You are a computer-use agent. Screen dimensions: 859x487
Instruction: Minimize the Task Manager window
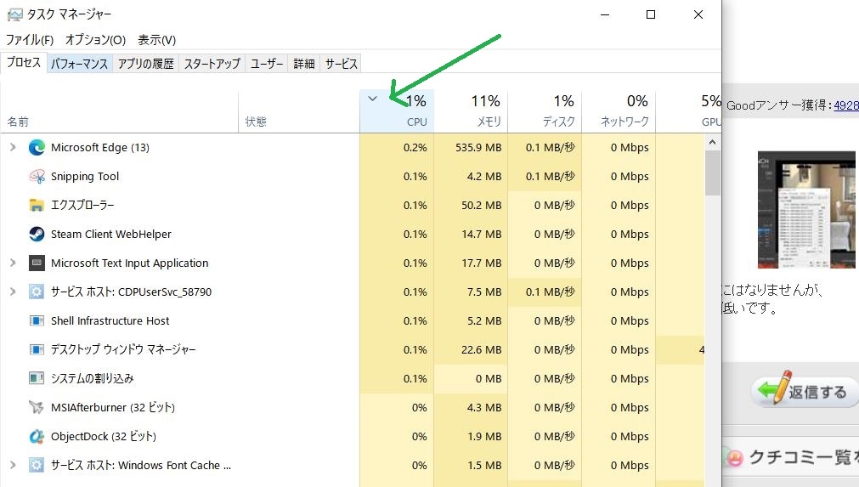tap(605, 14)
